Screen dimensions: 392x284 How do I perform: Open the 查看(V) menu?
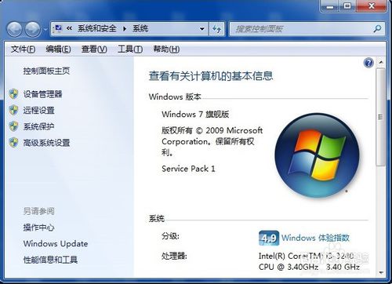click(94, 49)
